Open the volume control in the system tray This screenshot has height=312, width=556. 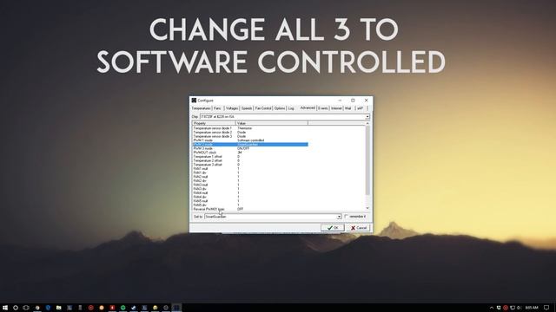520,308
